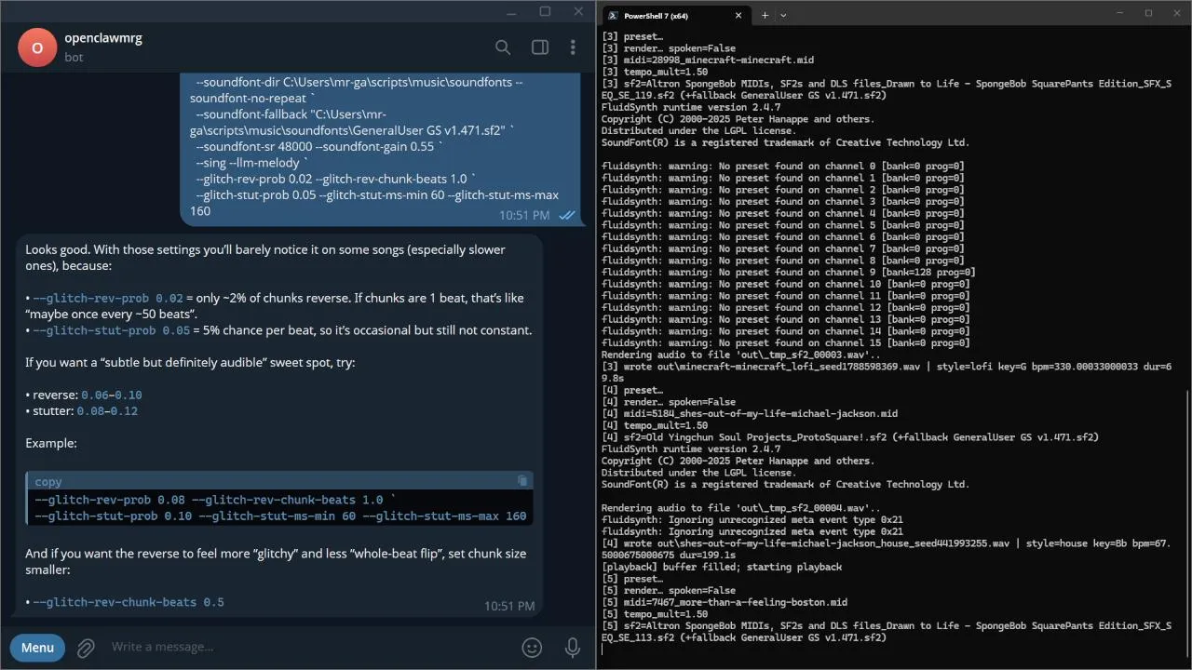Start a voice message recording
Viewport: 1192px width, 670px height.
573,647
